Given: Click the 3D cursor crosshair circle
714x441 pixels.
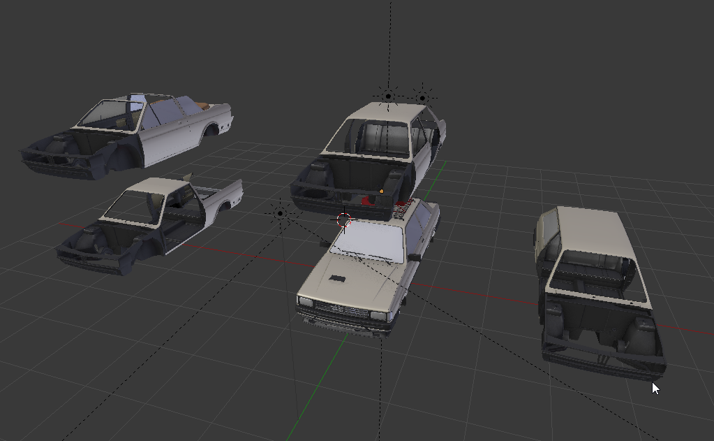Looking at the screenshot, I should click(x=343, y=221).
